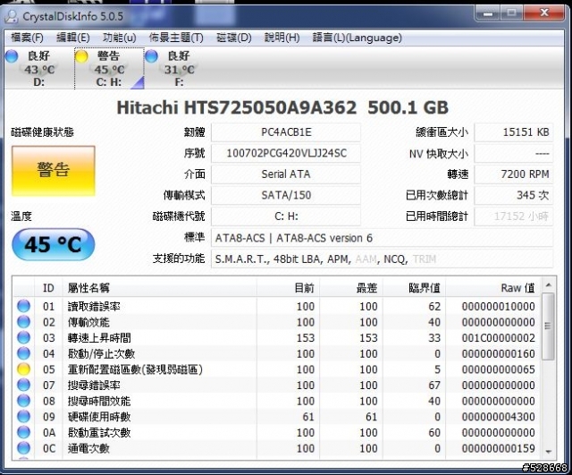
Task: Click the 最差 column header
Action: [x=351, y=288]
